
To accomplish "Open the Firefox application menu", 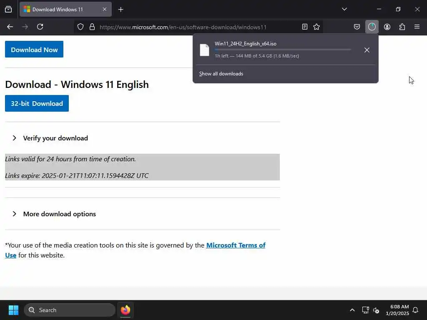I will pos(417,27).
